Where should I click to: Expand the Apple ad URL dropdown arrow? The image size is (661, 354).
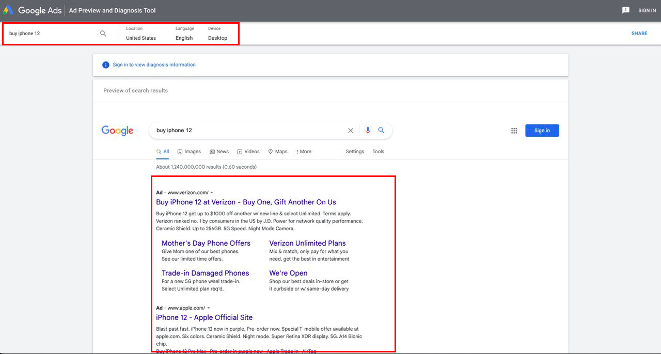pyautogui.click(x=208, y=308)
